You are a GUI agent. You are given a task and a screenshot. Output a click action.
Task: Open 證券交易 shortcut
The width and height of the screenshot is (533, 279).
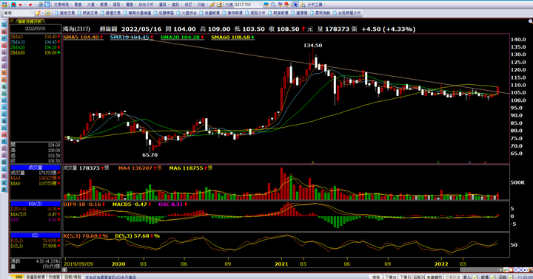64,13
